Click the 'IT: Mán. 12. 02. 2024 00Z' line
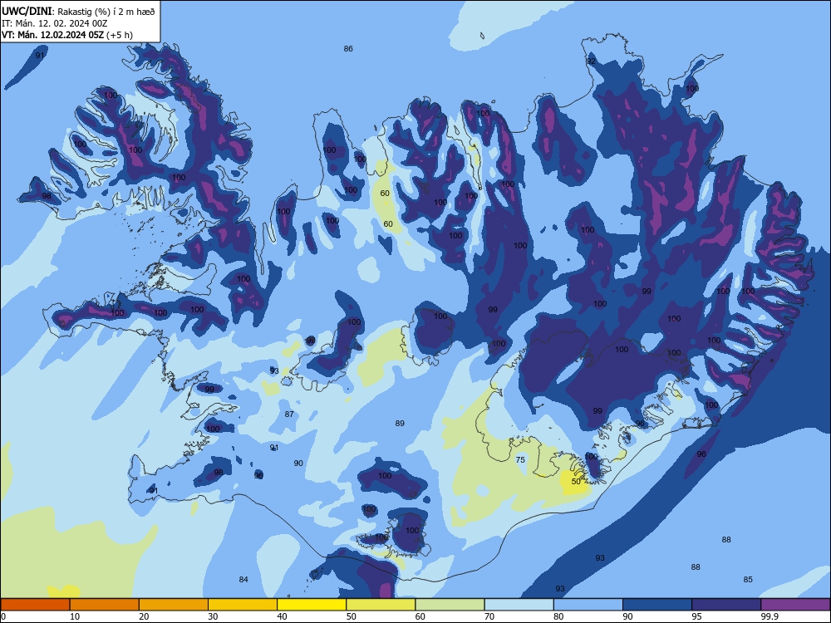831x623 pixels. click(55, 23)
